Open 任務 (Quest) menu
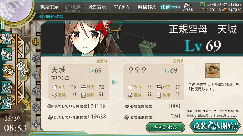The image size is (243, 136). (x=170, y=7)
